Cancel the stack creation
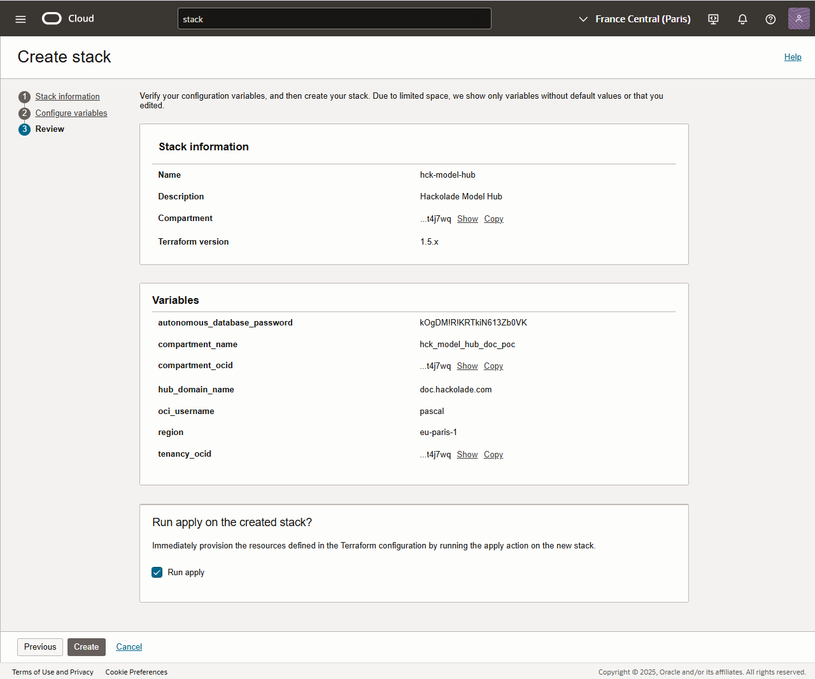The width and height of the screenshot is (815, 679). click(x=129, y=647)
